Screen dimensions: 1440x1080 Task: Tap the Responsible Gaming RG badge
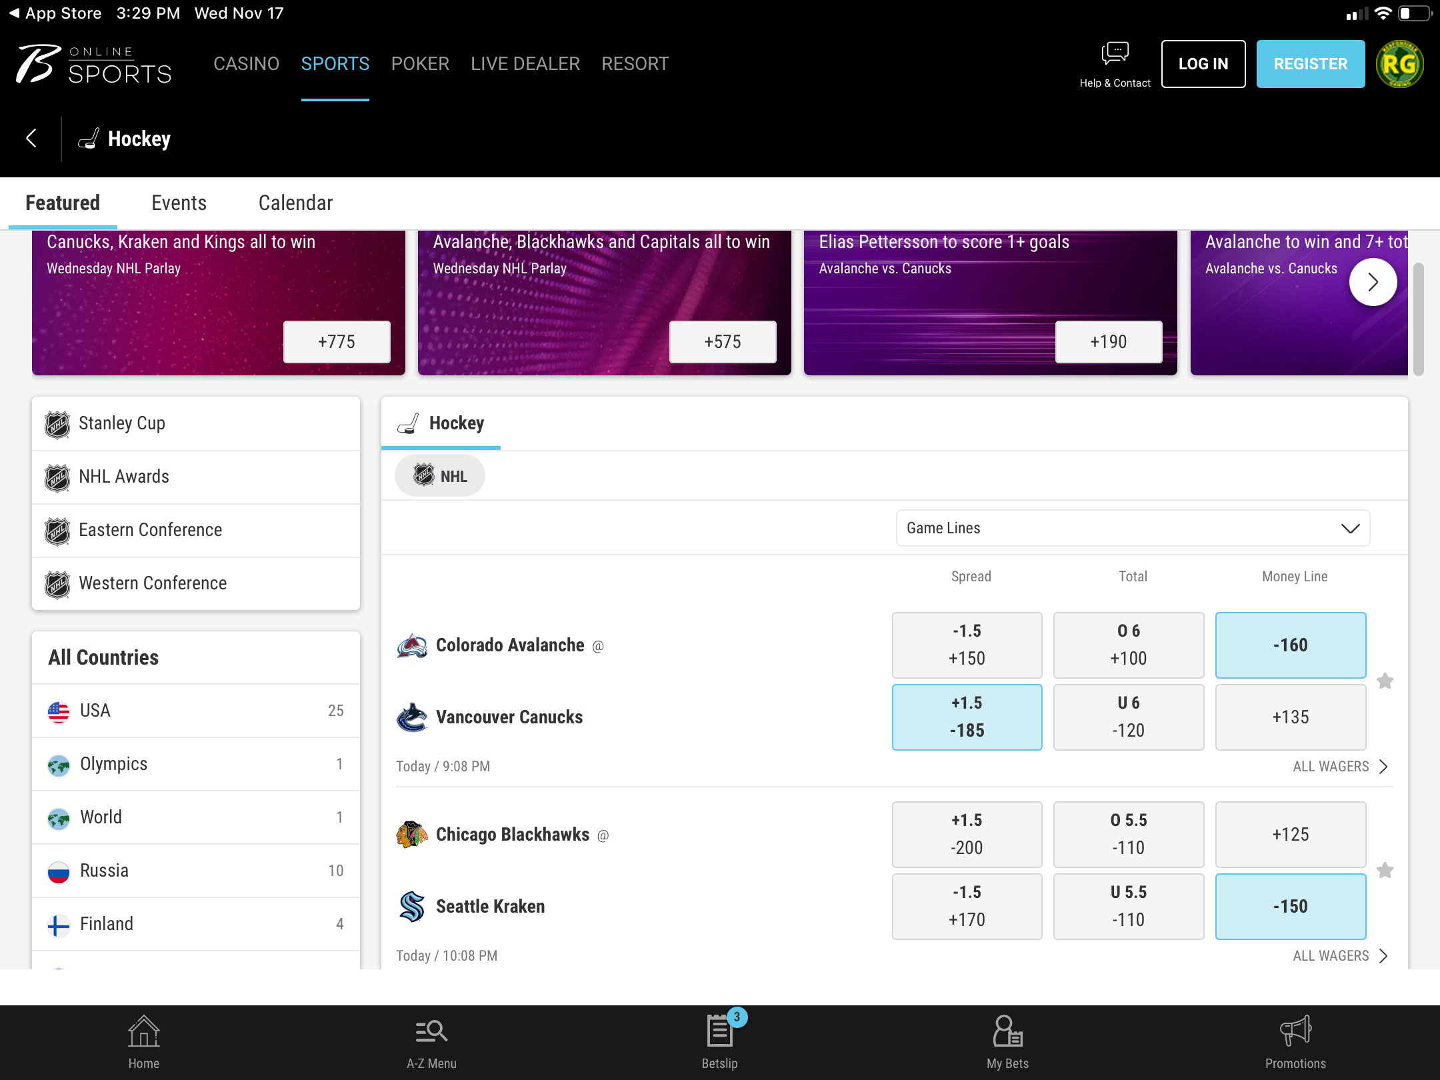click(x=1400, y=64)
